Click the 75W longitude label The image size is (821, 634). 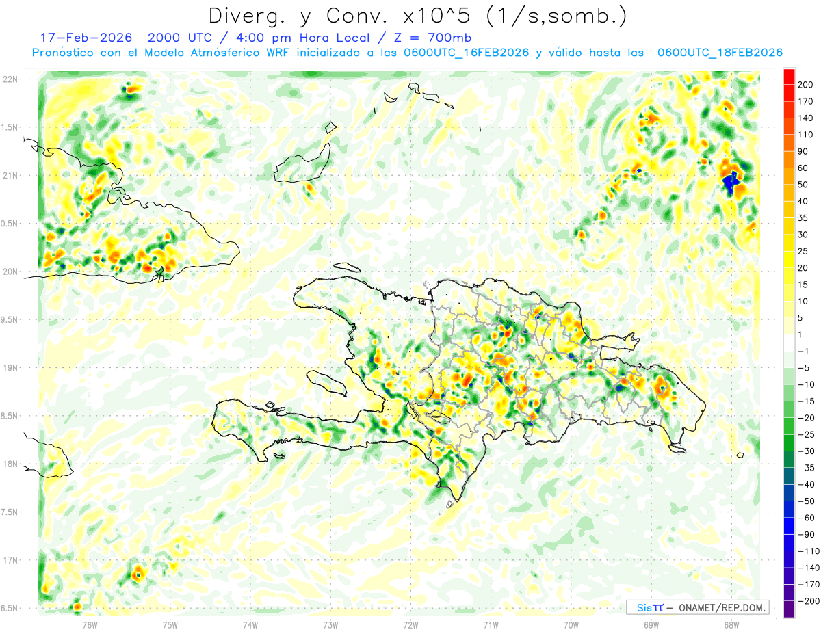(170, 624)
